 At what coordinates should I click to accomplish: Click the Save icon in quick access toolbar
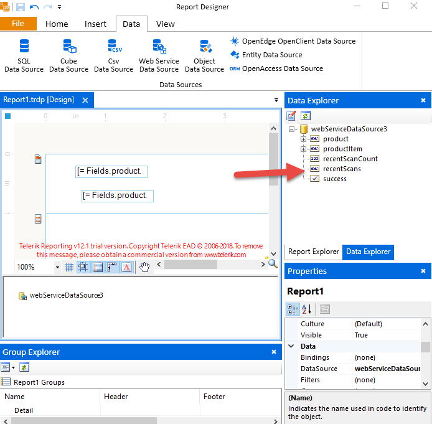coord(21,7)
